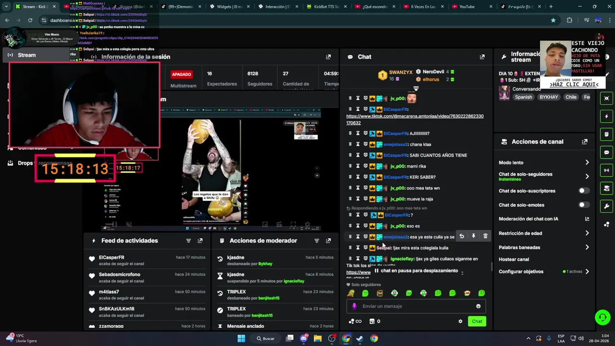The width and height of the screenshot is (615, 346).
Task: Switch to ¿Qué esconden browser tab
Action: point(376,7)
